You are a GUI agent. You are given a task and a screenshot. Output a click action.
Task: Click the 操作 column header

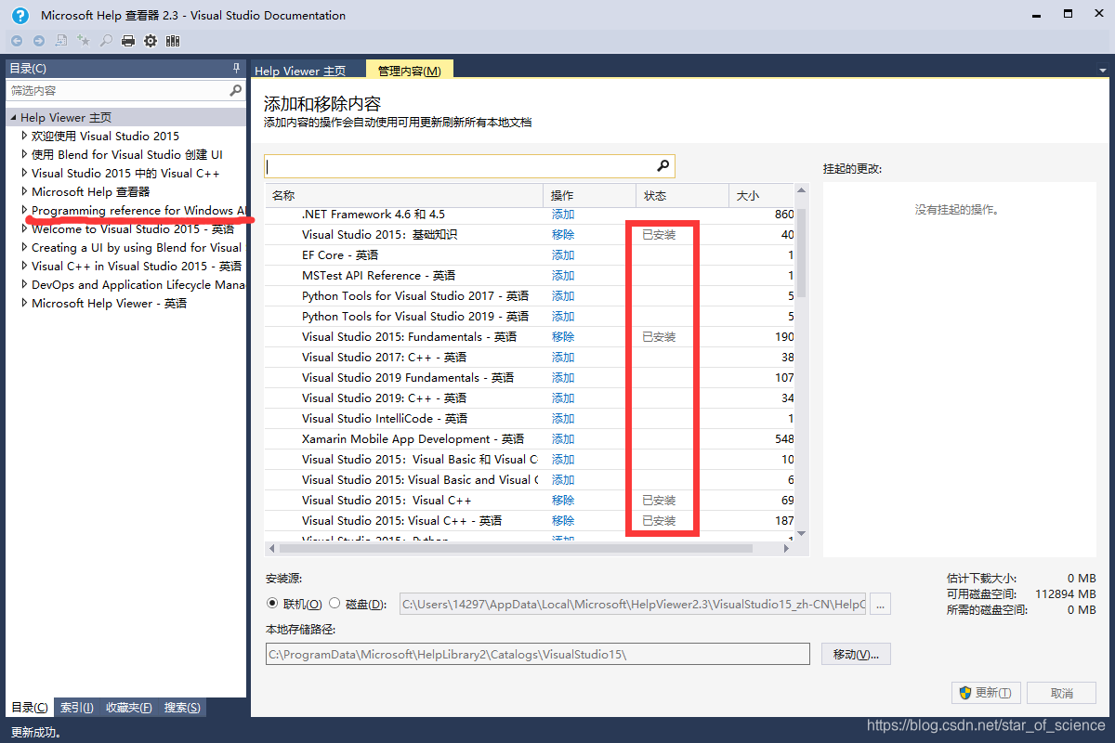pos(589,195)
